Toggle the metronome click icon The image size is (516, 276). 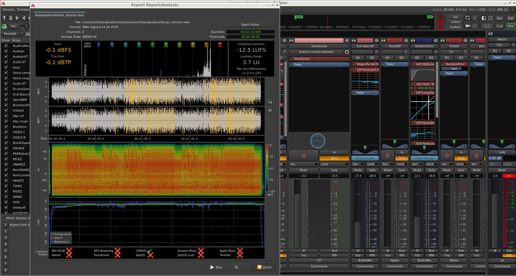tap(11, 18)
